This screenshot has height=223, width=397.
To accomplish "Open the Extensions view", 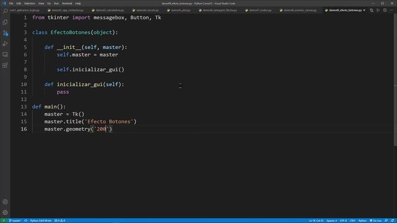I will [5, 66].
